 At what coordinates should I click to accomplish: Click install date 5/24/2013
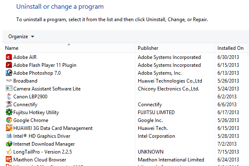click(x=228, y=89)
